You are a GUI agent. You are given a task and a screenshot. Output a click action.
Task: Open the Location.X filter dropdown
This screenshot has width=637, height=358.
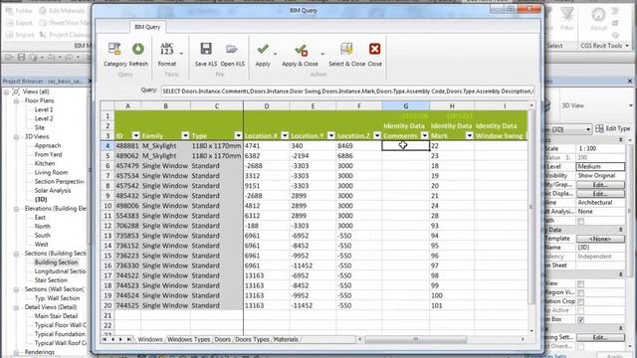[x=285, y=135]
